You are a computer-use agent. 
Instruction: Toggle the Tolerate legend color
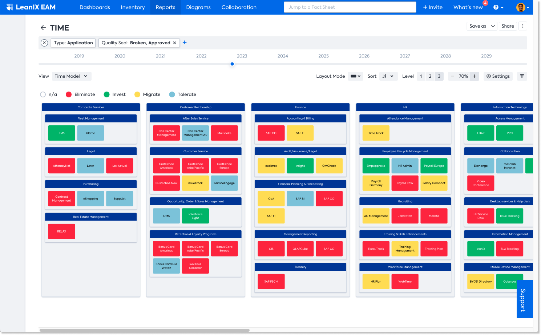click(182, 94)
